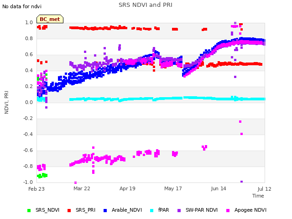The height and width of the screenshot is (219, 292).
Task: Select the chart title SRS NDVI and PRI
Action: pyautogui.click(x=146, y=5)
